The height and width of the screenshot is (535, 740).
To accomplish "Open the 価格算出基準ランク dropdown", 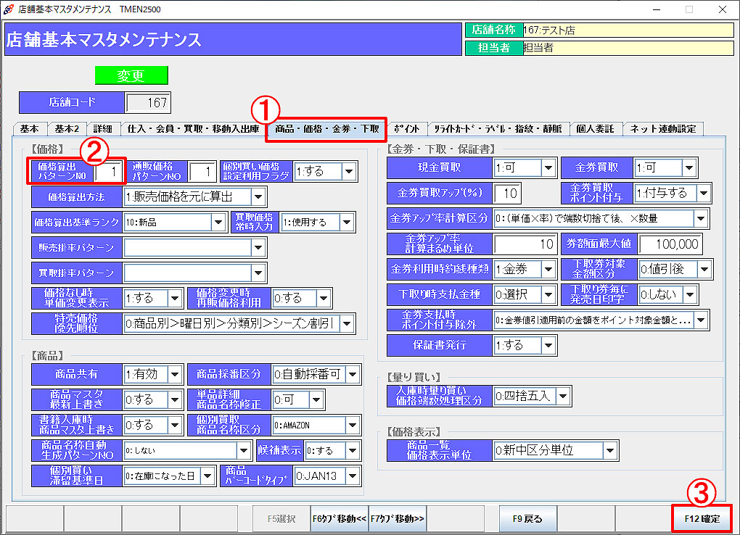I will [218, 222].
